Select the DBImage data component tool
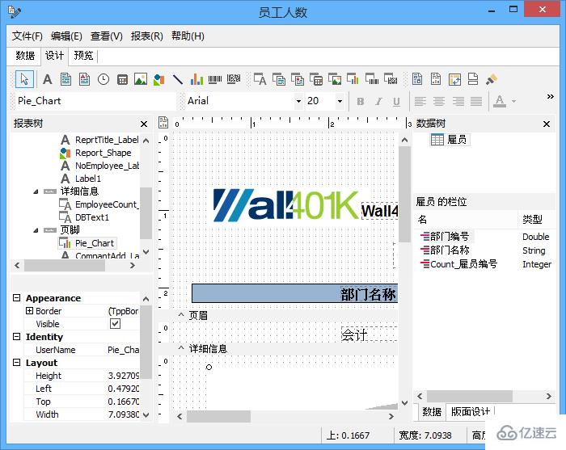The width and height of the screenshot is (566, 450). [335, 79]
